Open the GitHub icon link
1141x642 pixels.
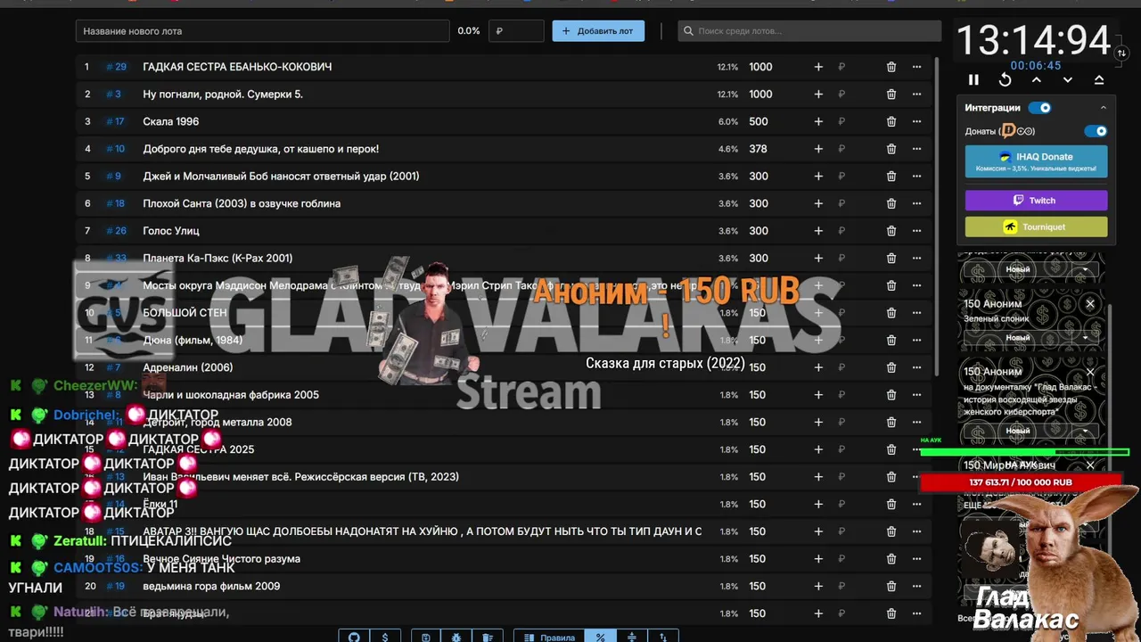click(x=354, y=637)
